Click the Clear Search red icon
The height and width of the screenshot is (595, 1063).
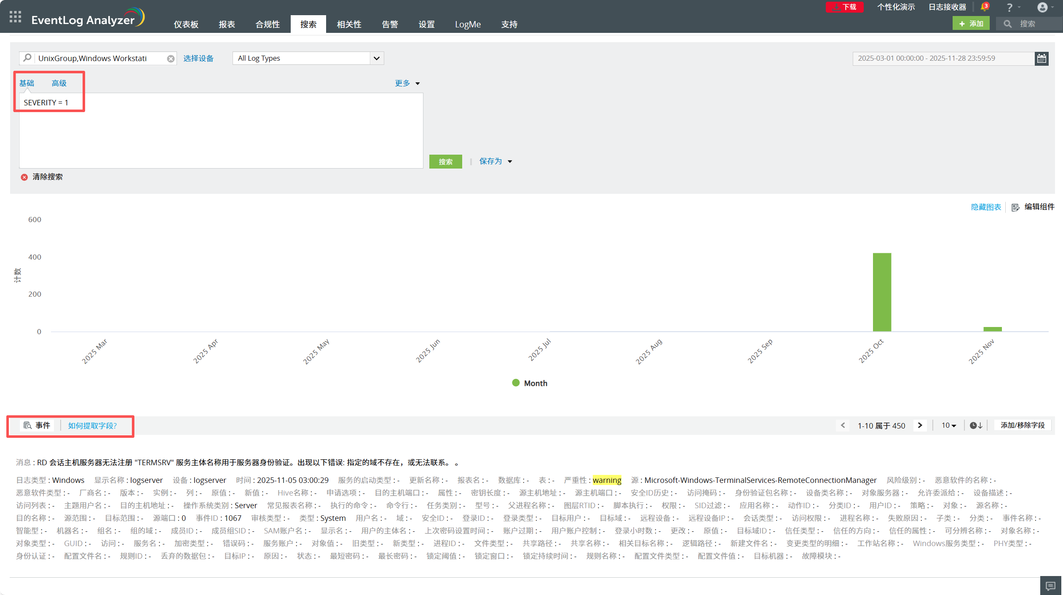coord(24,177)
